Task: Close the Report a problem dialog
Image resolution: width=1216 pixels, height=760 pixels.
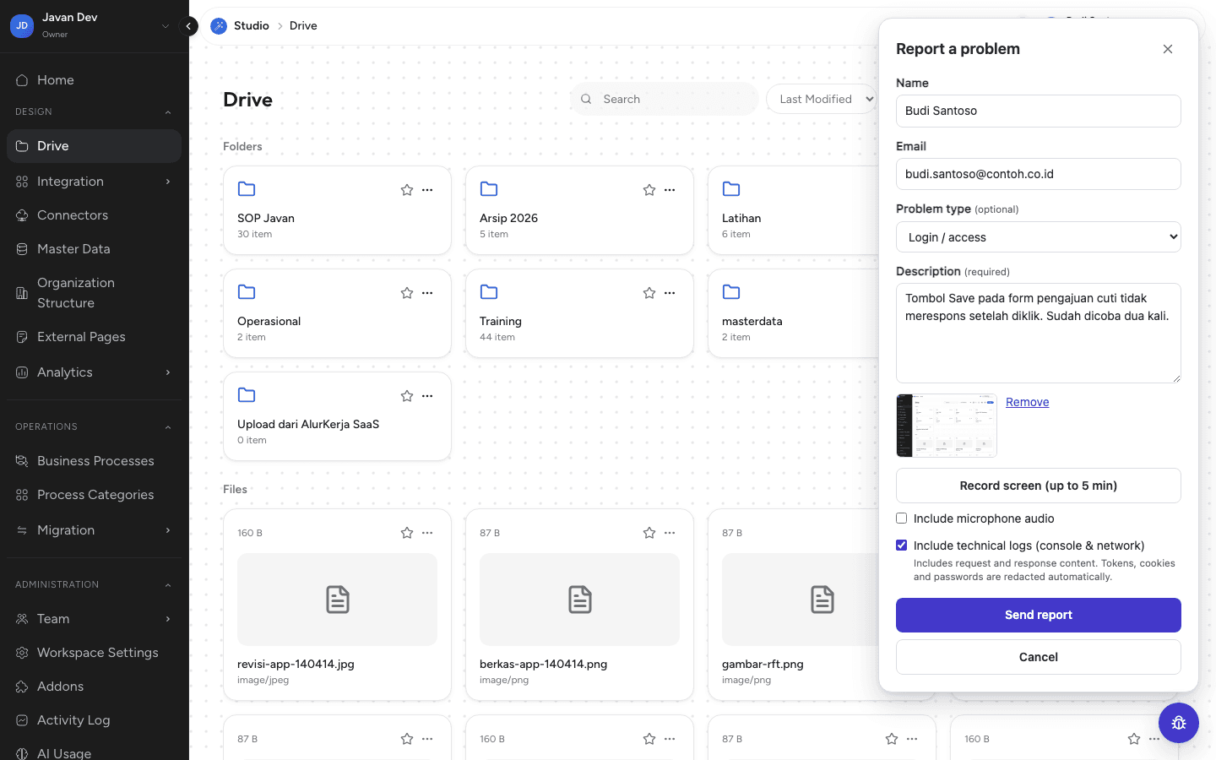Action: 1168,49
